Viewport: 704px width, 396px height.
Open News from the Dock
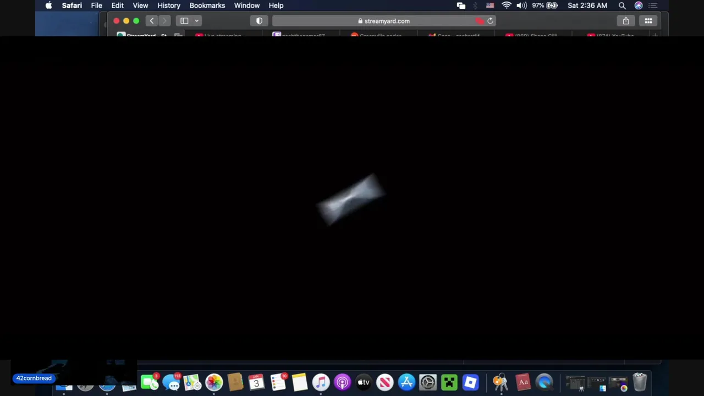[385, 382]
